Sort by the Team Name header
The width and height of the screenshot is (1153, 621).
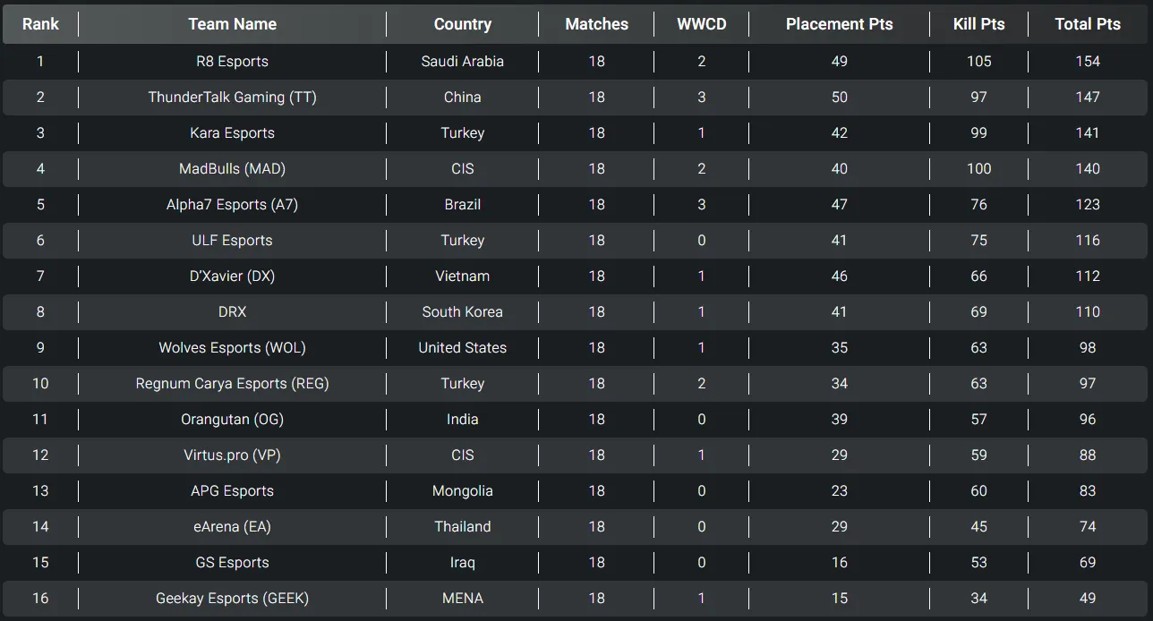coord(232,24)
